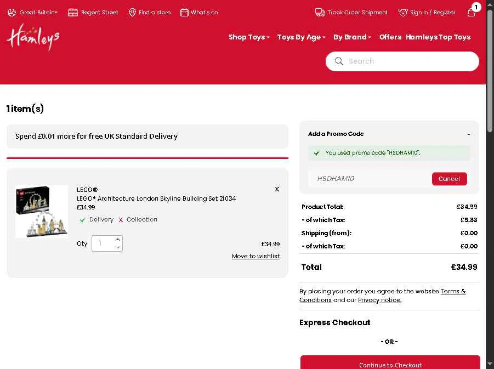Open the Regent Street link
The height and width of the screenshot is (369, 494).
pos(100,13)
